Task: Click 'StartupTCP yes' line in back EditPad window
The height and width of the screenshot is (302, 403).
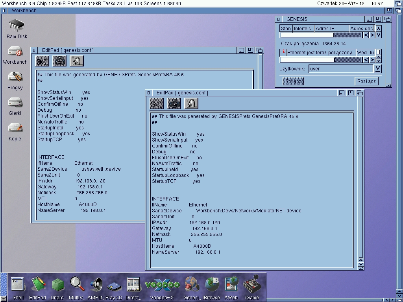Action: (x=61, y=140)
